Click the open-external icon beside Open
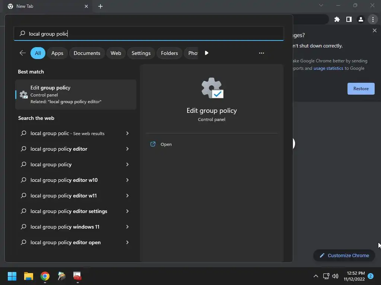Image resolution: width=381 pixels, height=285 pixels. pyautogui.click(x=153, y=144)
